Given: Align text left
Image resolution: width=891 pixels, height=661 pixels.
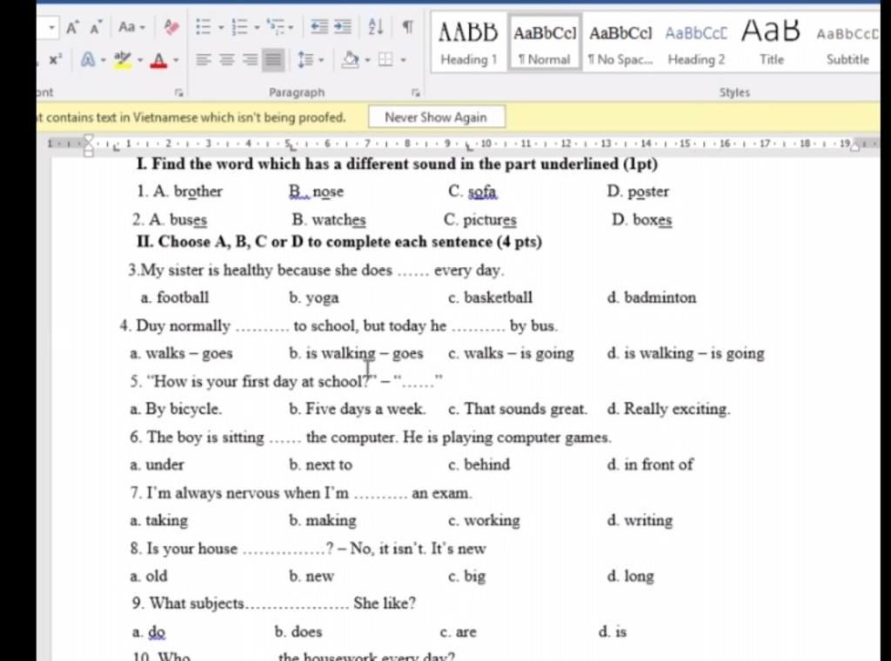Looking at the screenshot, I should click(x=203, y=59).
